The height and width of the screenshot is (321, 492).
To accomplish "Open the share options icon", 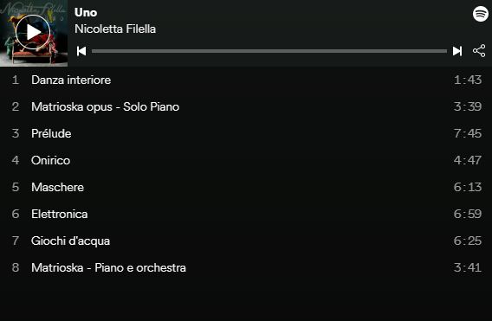I will point(479,51).
